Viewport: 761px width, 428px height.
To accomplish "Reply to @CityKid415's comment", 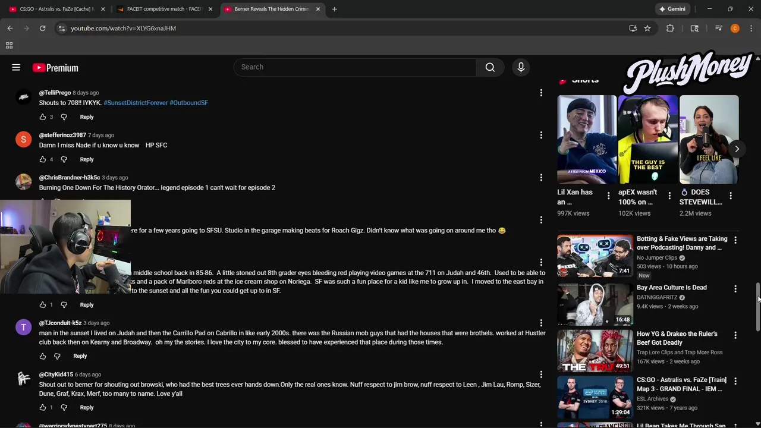I will coord(87,407).
